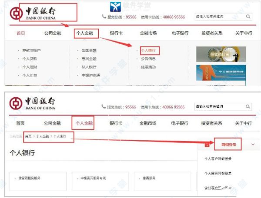Image resolution: width=261 pixels, height=198 pixels.
Task: Open 关于中行 in the upper navigation bar
Action: point(244,33)
